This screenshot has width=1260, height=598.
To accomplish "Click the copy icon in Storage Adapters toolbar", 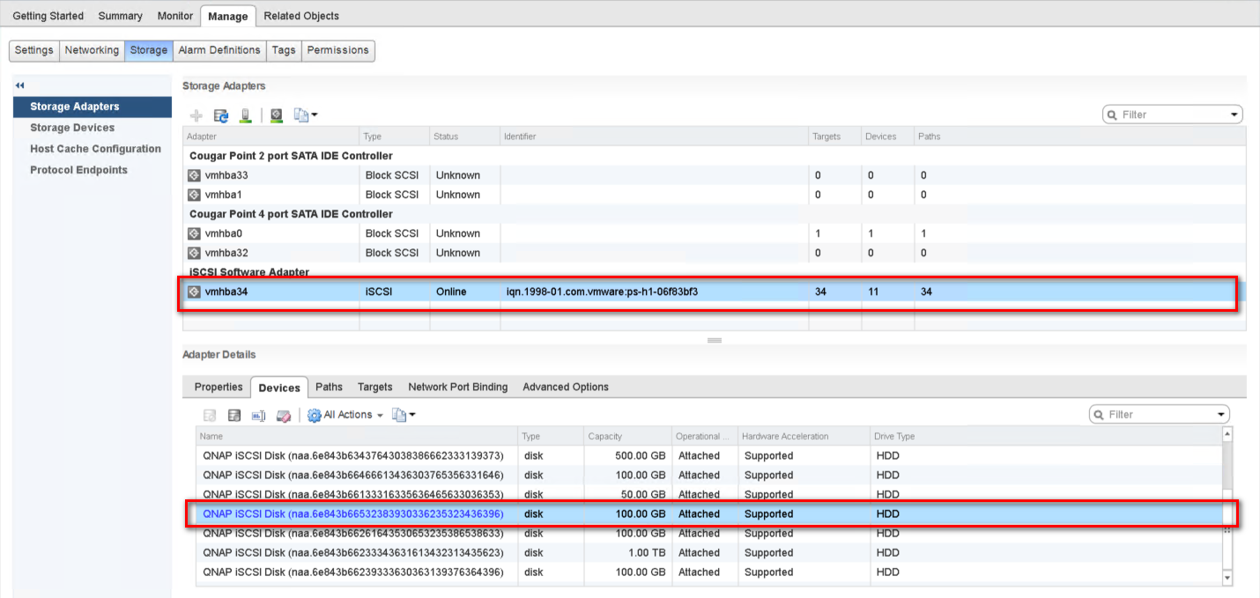I will 300,115.
